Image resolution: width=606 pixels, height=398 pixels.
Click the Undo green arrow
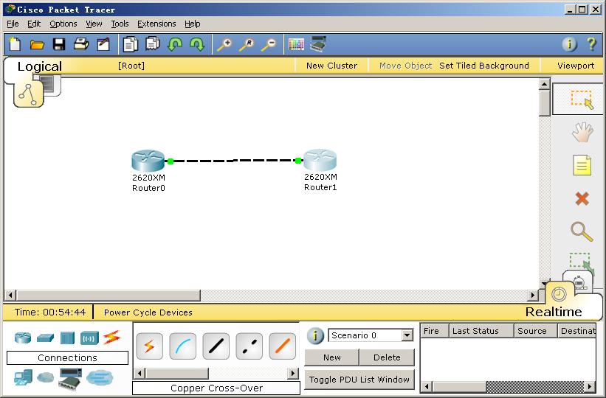175,44
